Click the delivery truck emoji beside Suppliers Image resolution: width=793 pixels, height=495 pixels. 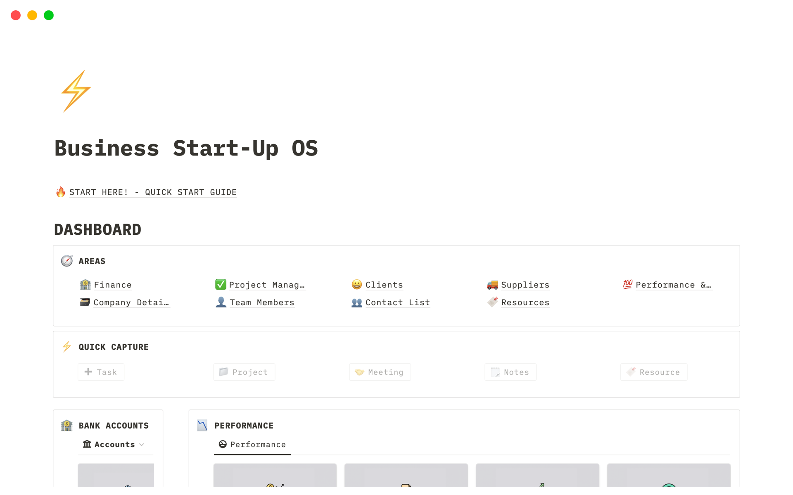[x=492, y=284]
